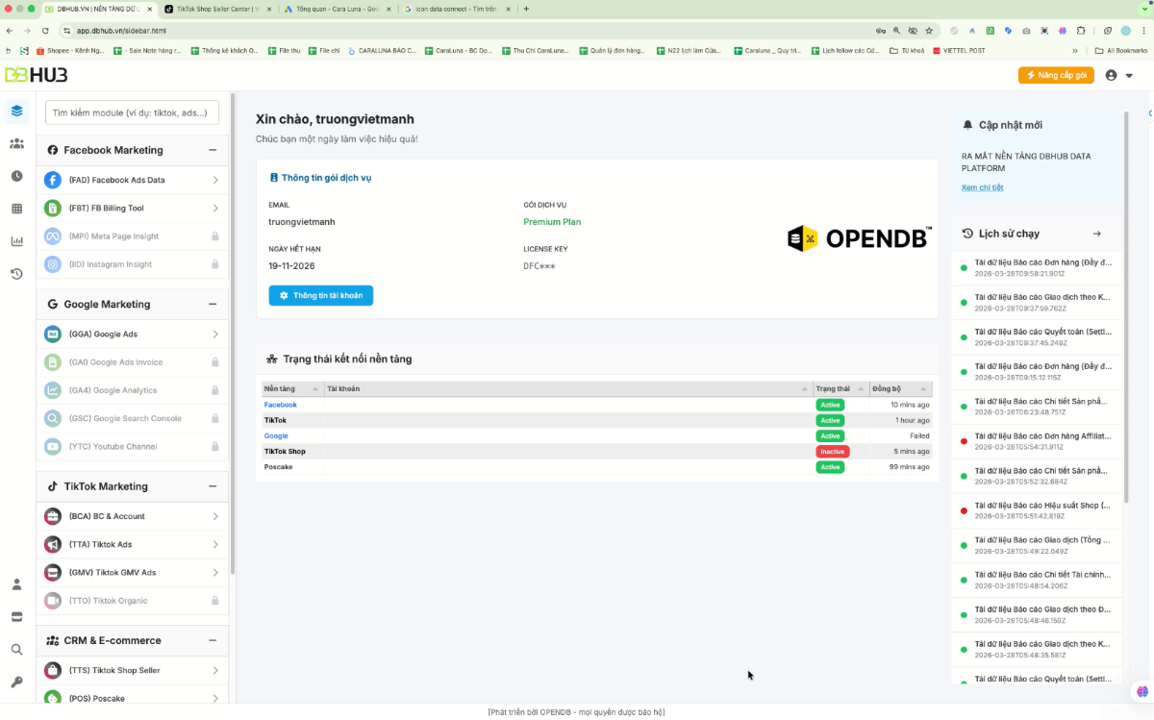Click the Tiktok Ads module icon
The width and height of the screenshot is (1154, 720).
[53, 544]
